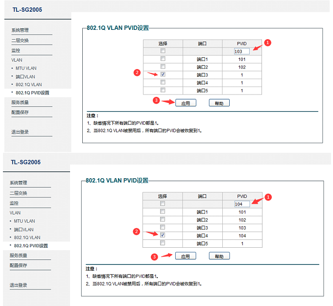Image resolution: width=333 pixels, height=306 pixels.
Task: Click the 帮助 button in the upper panel
Action: [219, 103]
